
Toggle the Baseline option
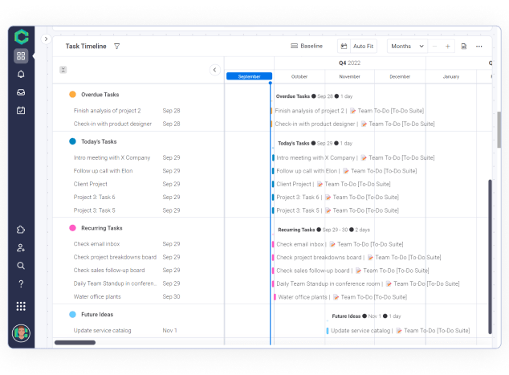tap(307, 46)
